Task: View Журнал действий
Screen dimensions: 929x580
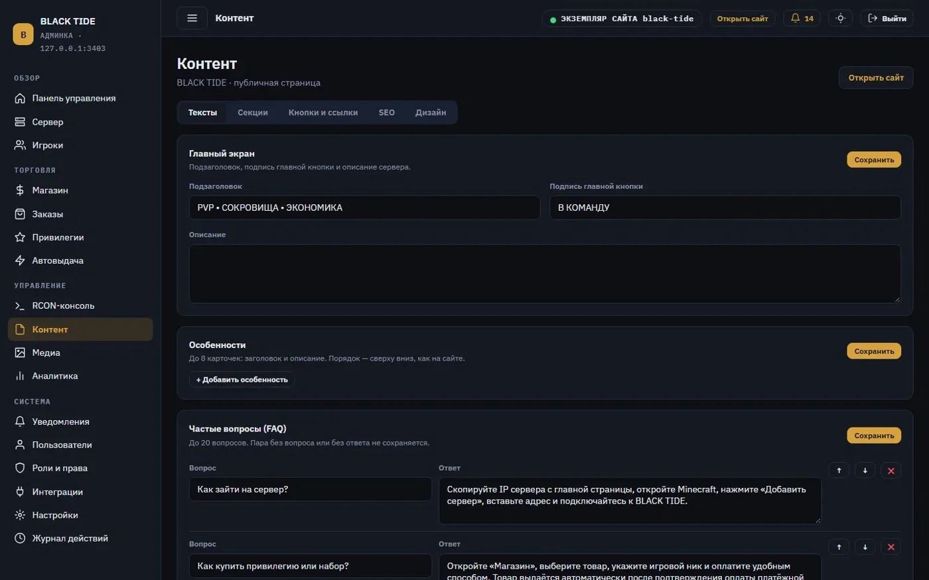Action: click(80, 538)
